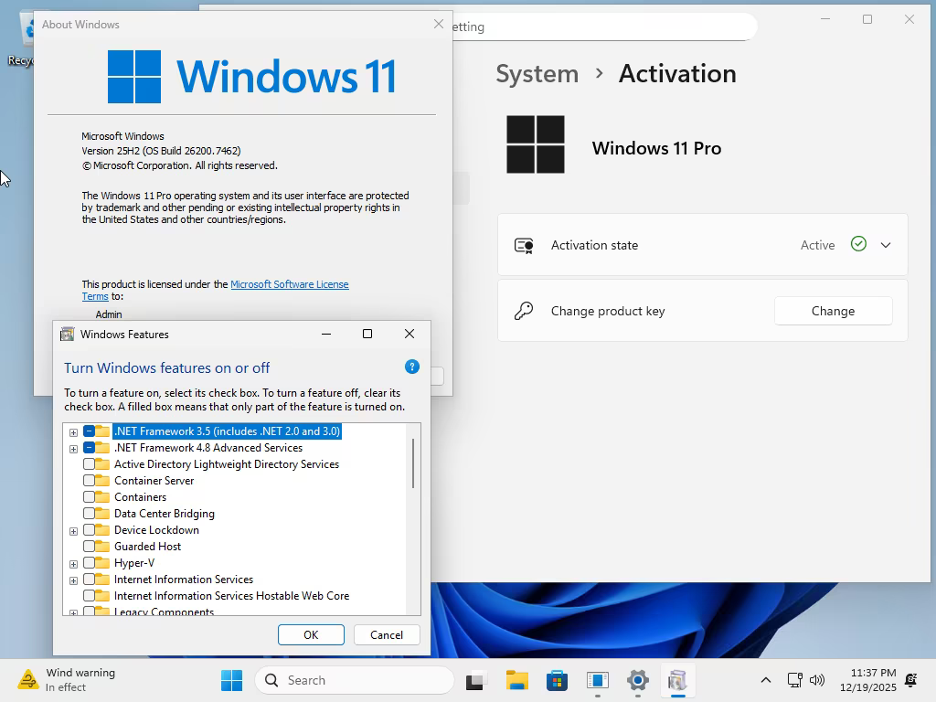Open the volume tray icon
The height and width of the screenshot is (702, 936).
pos(816,680)
